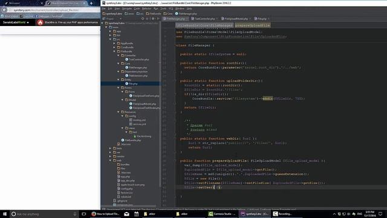Screen dimensions: 387x218
Task: Switch to the TestController.php editor tab
Action: 204,19
